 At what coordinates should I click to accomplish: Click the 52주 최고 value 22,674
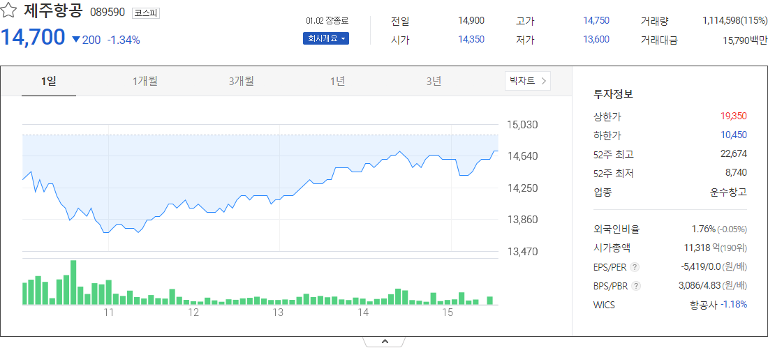tap(733, 154)
